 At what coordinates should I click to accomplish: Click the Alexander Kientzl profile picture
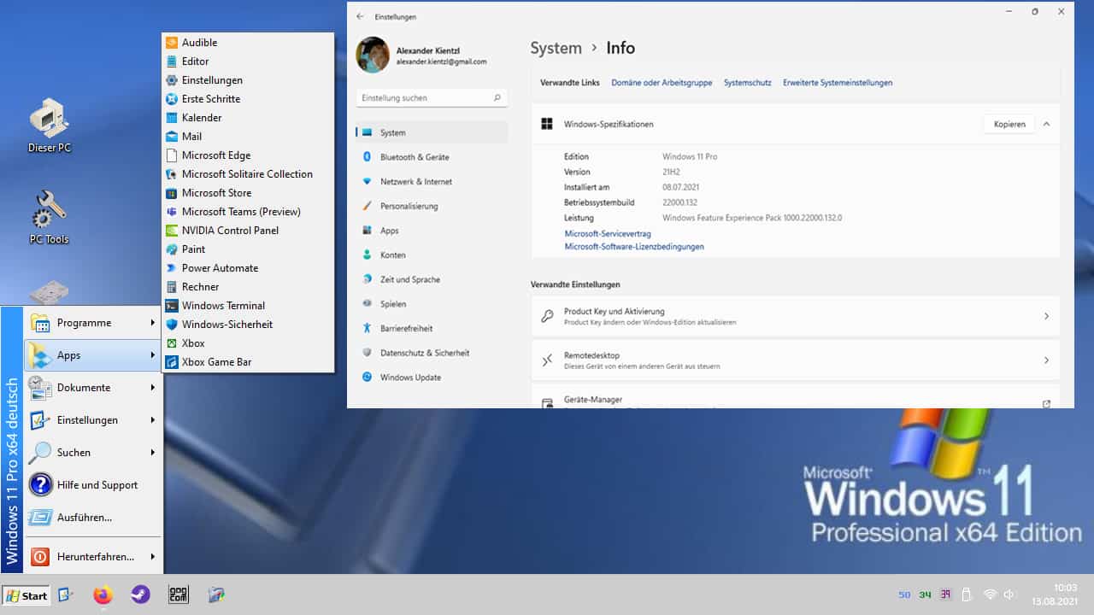click(x=373, y=56)
